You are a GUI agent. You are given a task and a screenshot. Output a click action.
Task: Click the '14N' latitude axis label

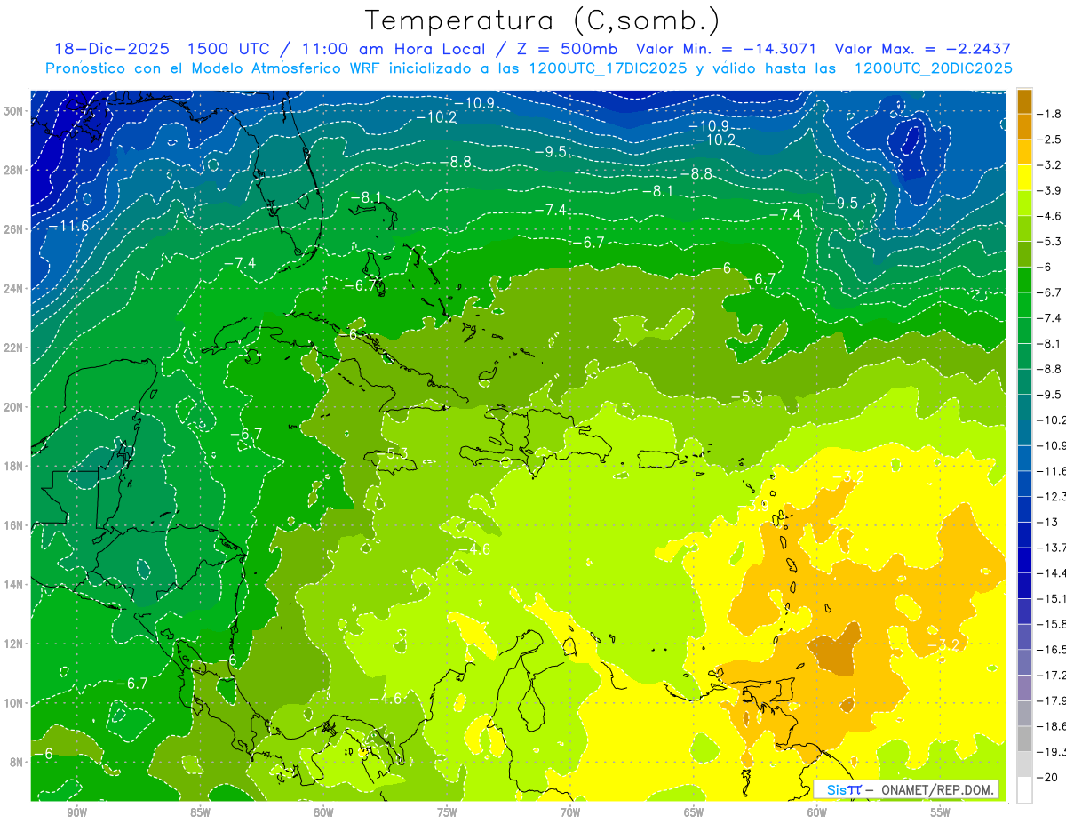(x=15, y=585)
